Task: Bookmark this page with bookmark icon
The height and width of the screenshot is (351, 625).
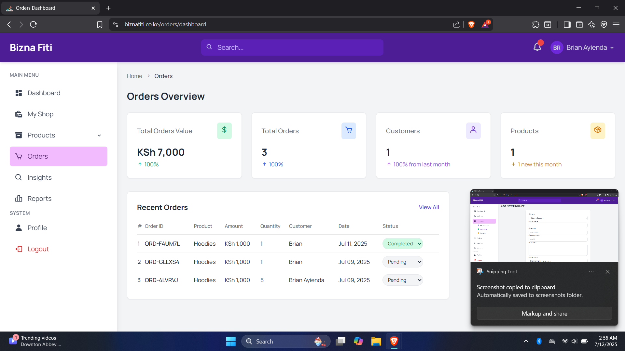Action: 100,24
